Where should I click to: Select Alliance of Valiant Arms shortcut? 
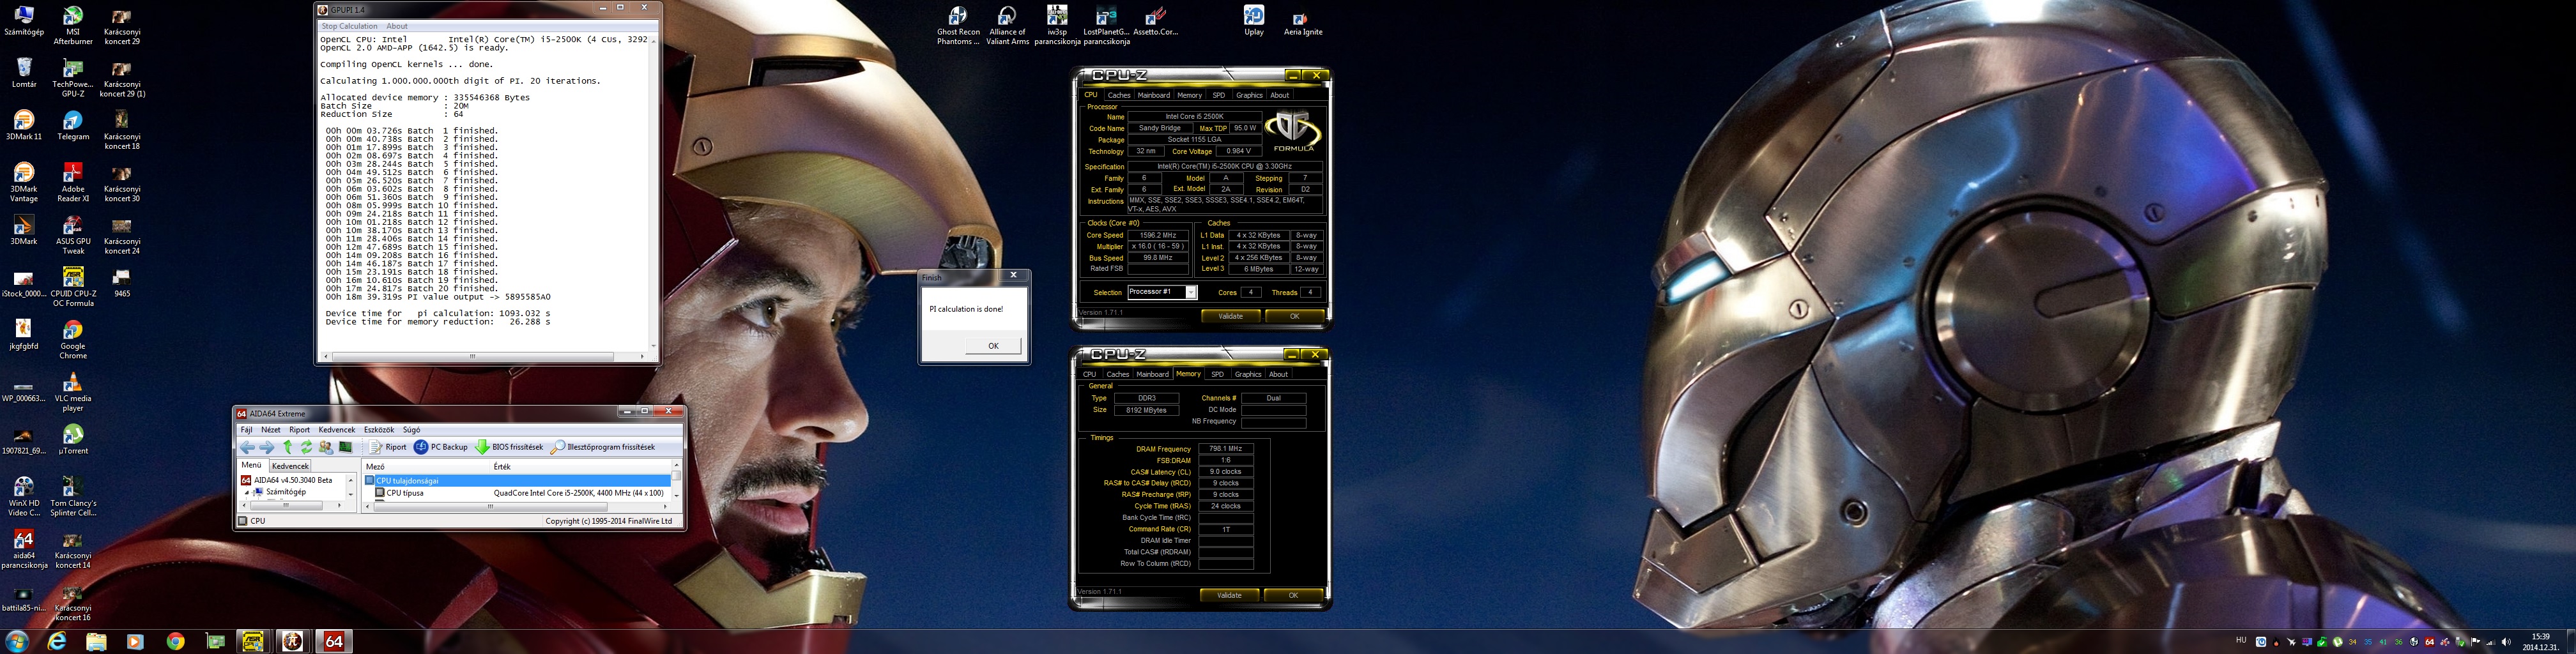(x=1007, y=25)
